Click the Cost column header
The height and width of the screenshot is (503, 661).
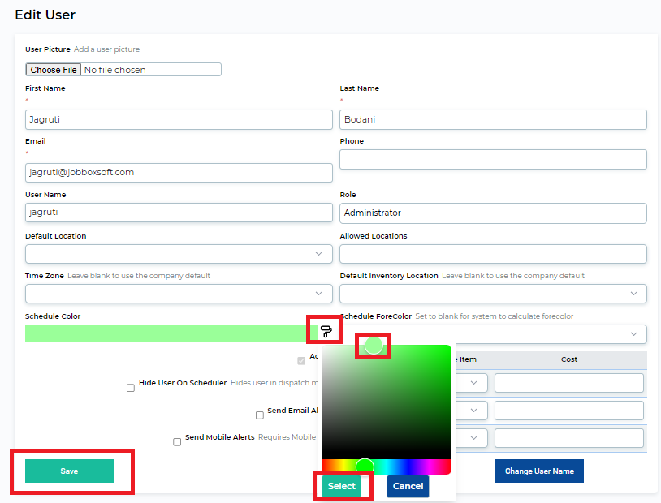[x=569, y=359]
